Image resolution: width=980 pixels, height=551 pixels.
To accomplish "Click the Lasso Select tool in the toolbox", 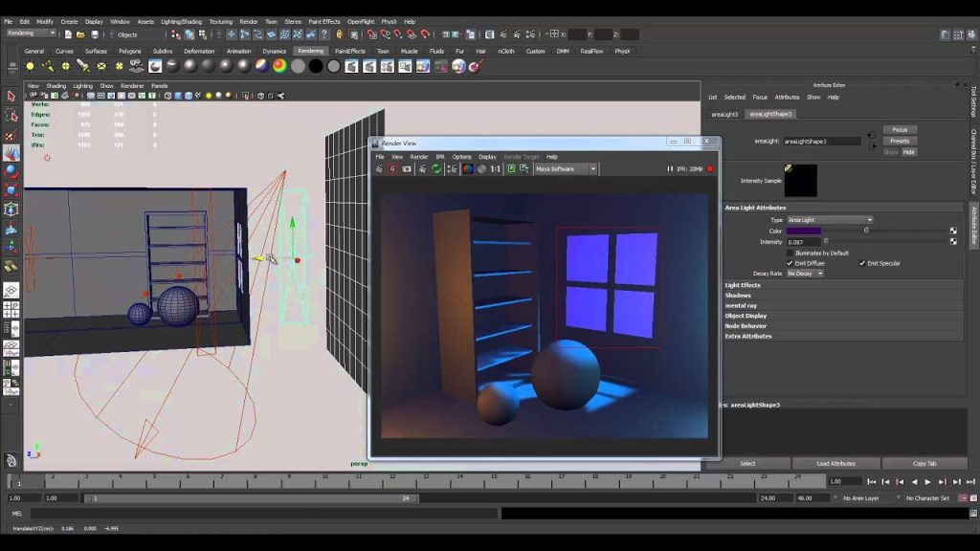I will pyautogui.click(x=11, y=115).
